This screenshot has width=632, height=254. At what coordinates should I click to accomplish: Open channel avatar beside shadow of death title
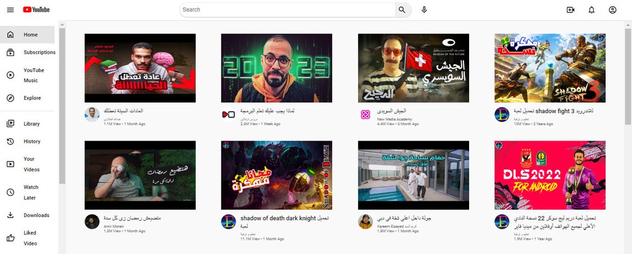click(228, 221)
